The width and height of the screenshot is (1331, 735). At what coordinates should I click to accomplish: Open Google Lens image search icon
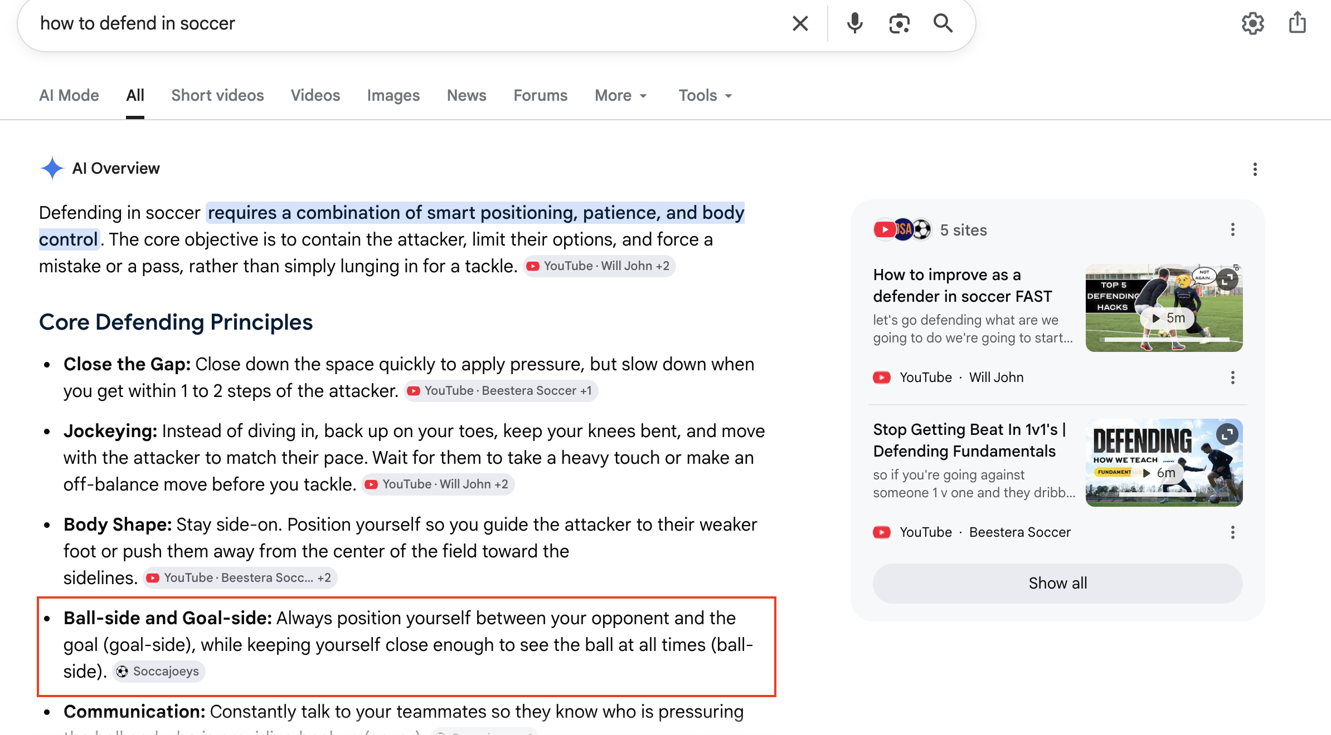tap(899, 23)
